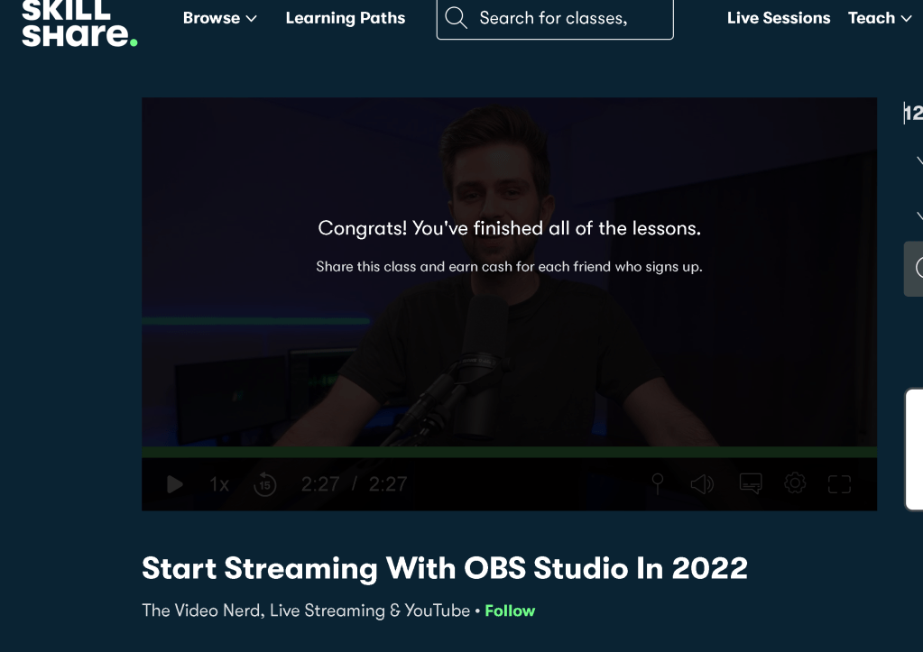Enter fullscreen mode
923x652 pixels.
839,484
